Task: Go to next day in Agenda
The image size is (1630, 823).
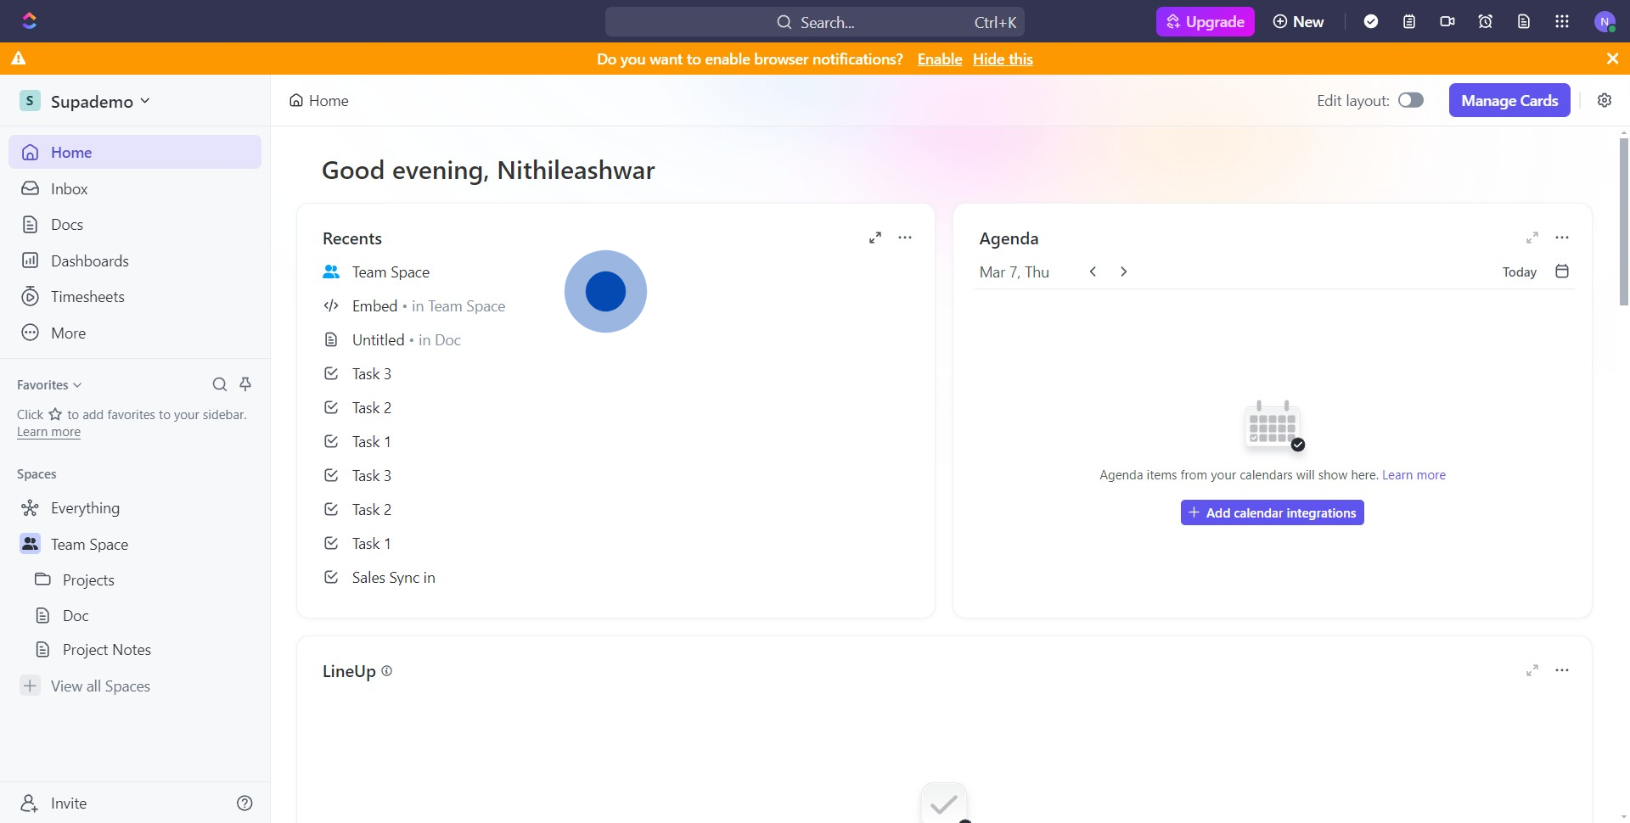Action: tap(1124, 272)
